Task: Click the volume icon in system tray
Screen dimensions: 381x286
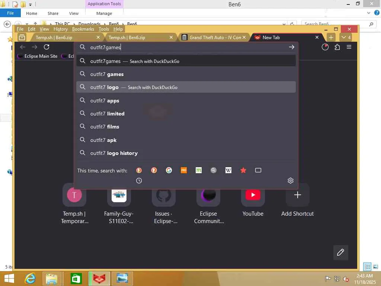Action: pyautogui.click(x=346, y=279)
